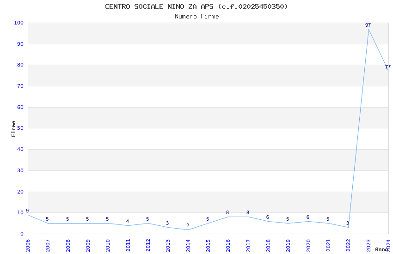Click the 77 data point value

click(388, 67)
